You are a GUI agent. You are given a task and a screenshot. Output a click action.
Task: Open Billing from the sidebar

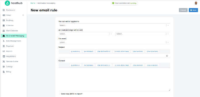point(9,72)
